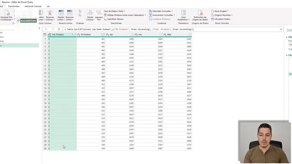
Task: Cancel the formula with the X icon
Action: pos(46,29)
